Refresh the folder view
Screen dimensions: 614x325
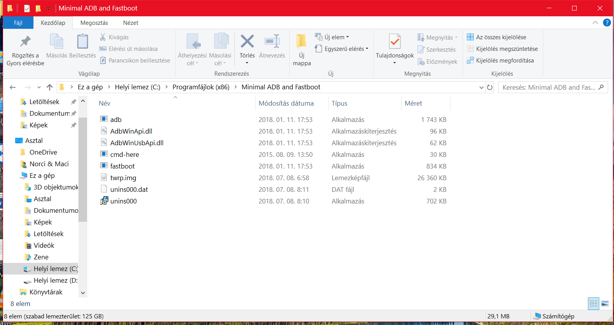point(490,87)
